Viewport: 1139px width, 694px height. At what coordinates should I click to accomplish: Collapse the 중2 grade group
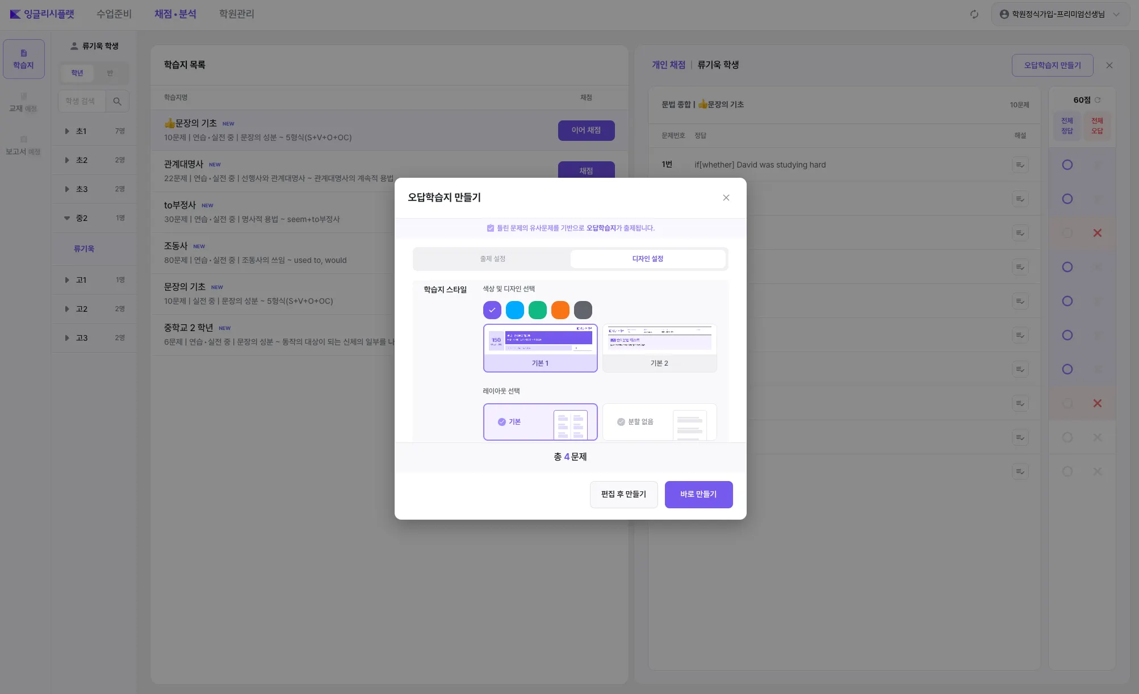tap(67, 218)
